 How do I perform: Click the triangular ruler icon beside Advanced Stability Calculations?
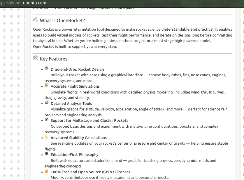click(47, 137)
